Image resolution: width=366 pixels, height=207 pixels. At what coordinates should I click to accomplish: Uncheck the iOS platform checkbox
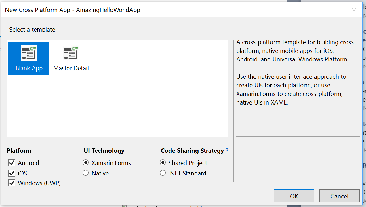pyautogui.click(x=12, y=173)
